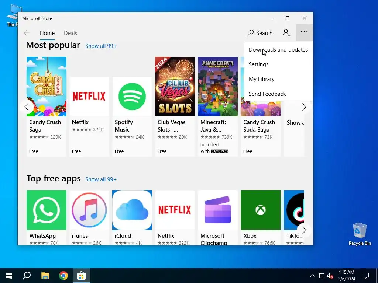Open the taskbar search icon
Viewport: 378px width, 283px height.
pyautogui.click(x=27, y=276)
